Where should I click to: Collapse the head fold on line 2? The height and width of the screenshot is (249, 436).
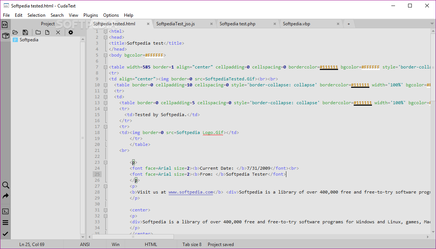pos(105,37)
